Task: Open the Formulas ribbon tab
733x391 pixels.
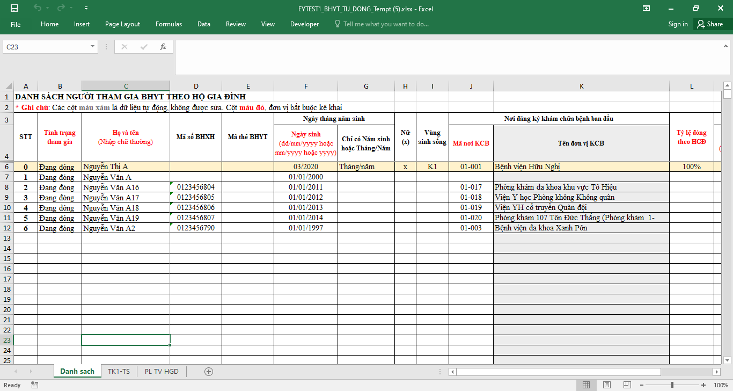Action: point(168,24)
